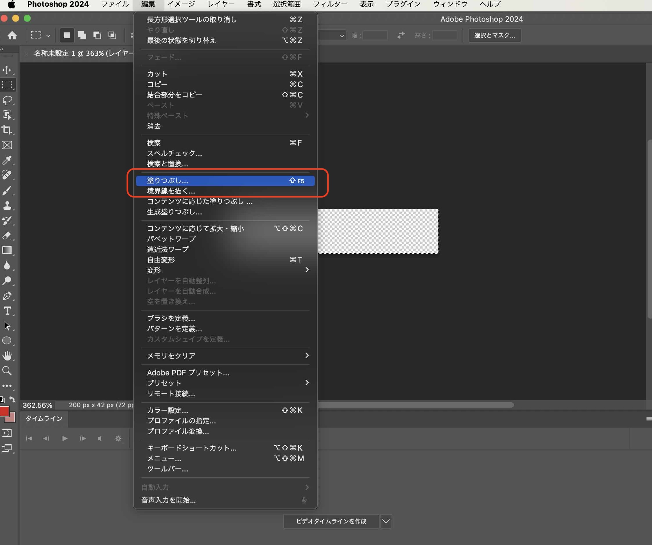Change the screen mode
The height and width of the screenshot is (545, 652).
pos(7,448)
